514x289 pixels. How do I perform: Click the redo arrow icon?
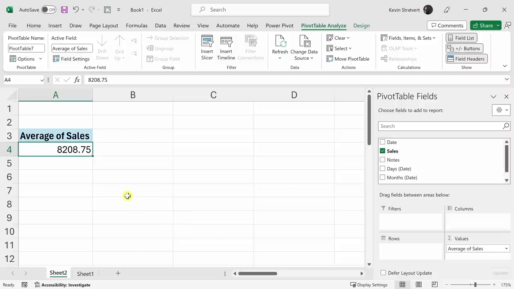(x=92, y=10)
